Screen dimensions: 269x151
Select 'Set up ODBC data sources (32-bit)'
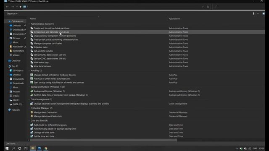50,55
